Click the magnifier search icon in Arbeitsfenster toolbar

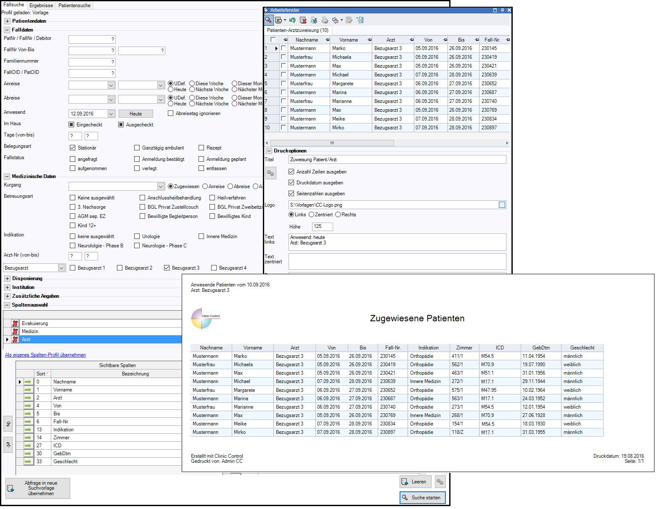coord(268,20)
